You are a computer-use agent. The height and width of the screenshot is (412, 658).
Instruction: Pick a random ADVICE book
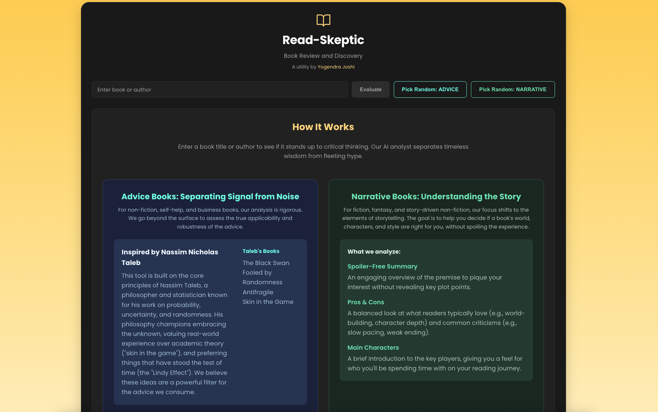pyautogui.click(x=430, y=89)
